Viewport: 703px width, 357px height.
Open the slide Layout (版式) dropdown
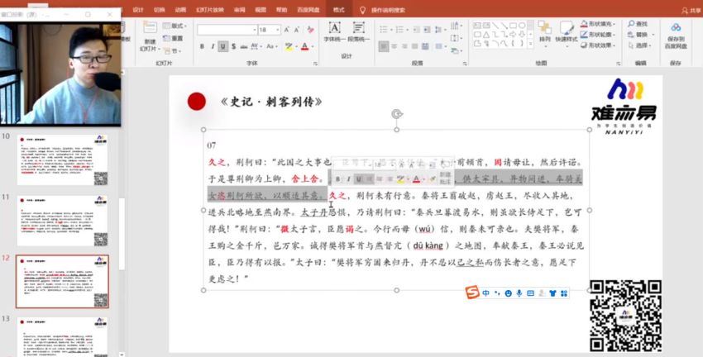[x=175, y=26]
